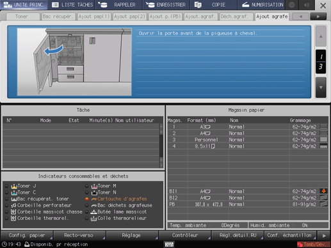
Task: Click the Corbeille perforateur icon
Action: tap(14, 205)
